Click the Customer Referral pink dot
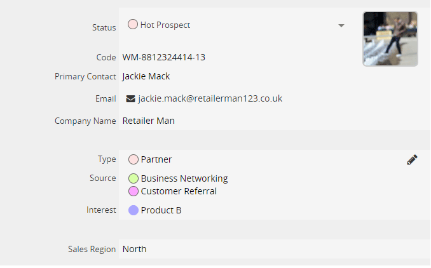 (x=133, y=191)
